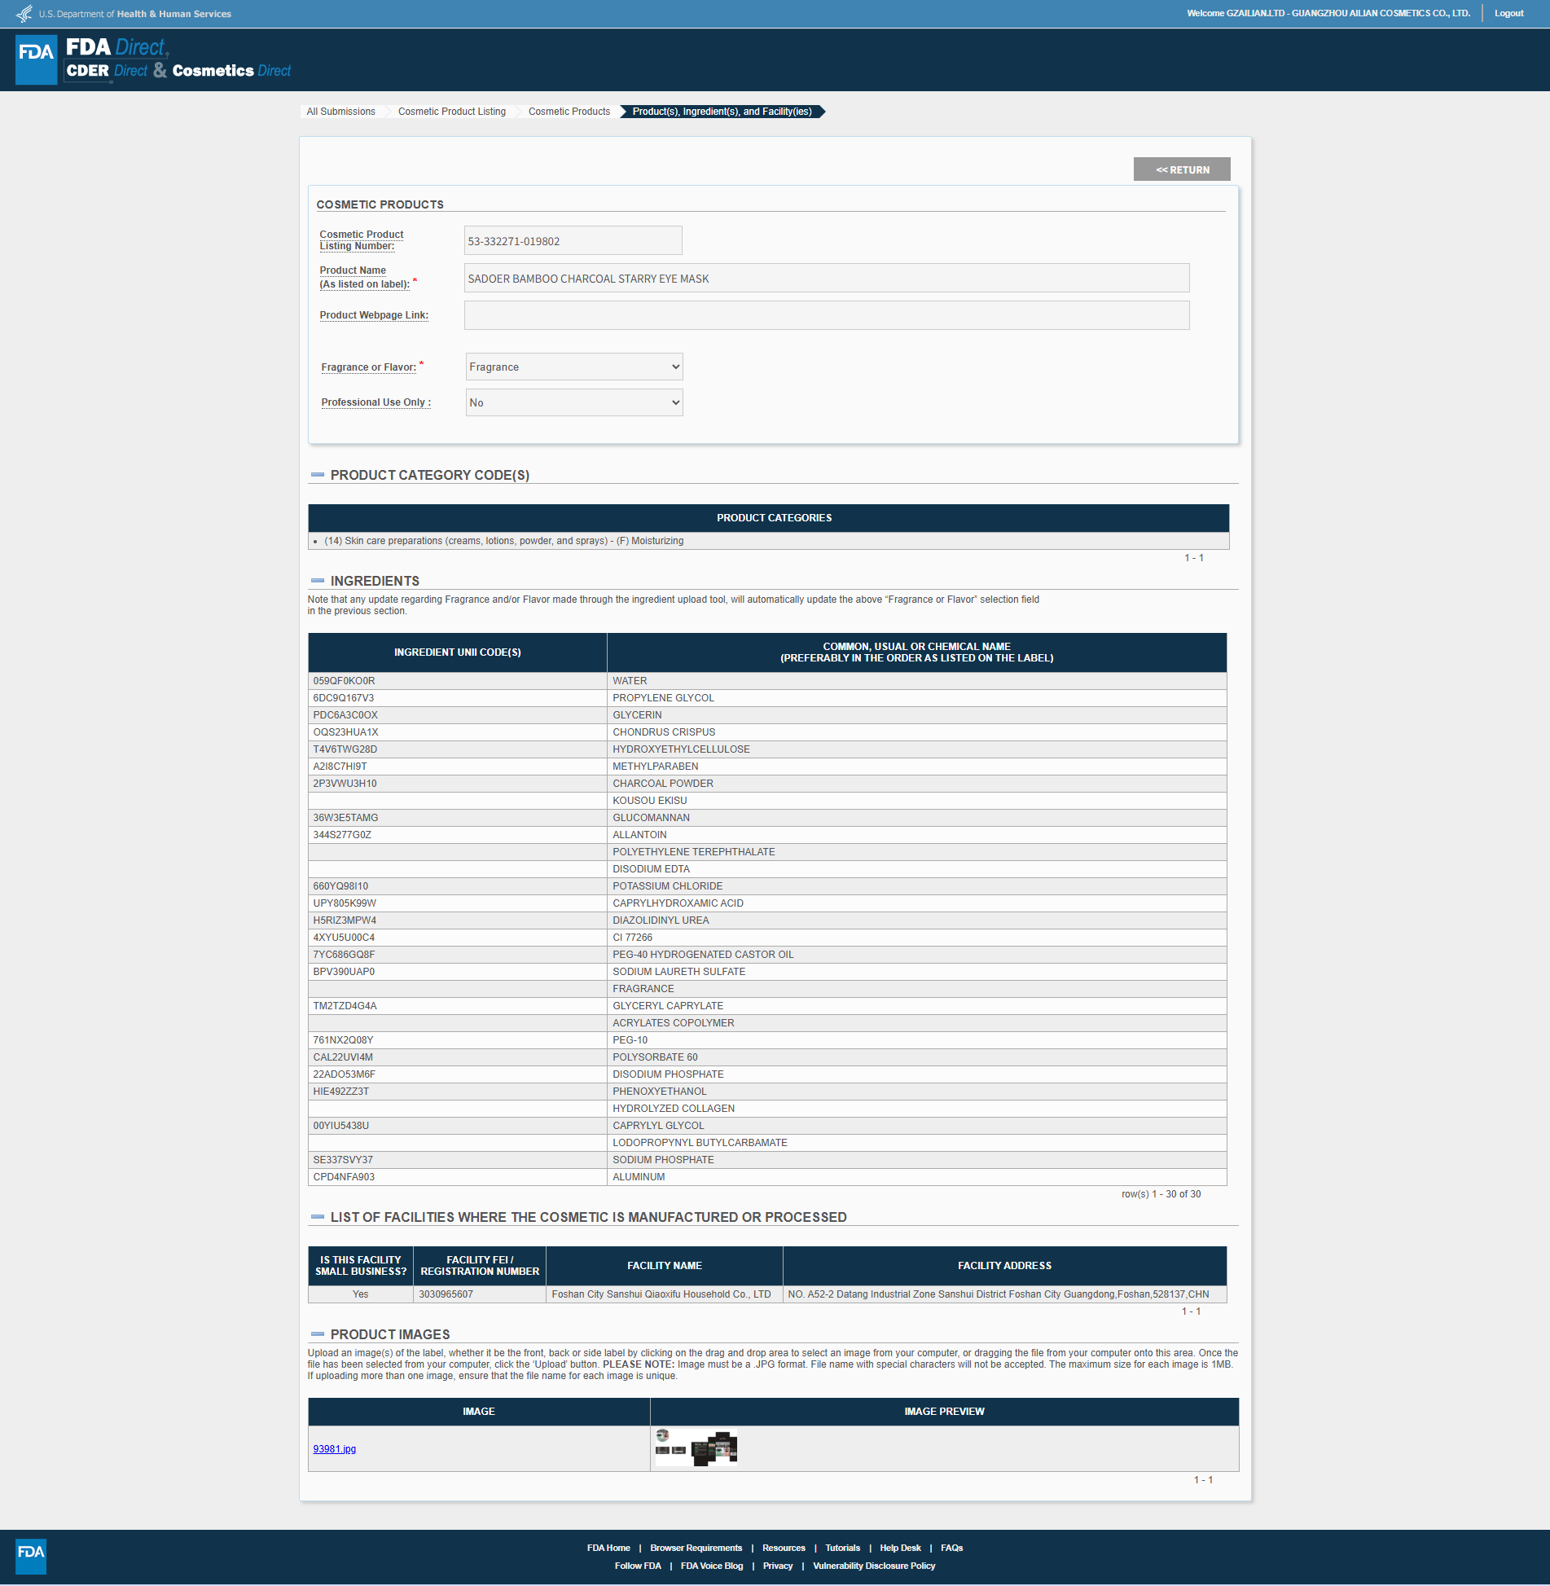Open the Fragrance or Flavor dropdown
Image resolution: width=1550 pixels, height=1586 pixels.
tap(573, 367)
